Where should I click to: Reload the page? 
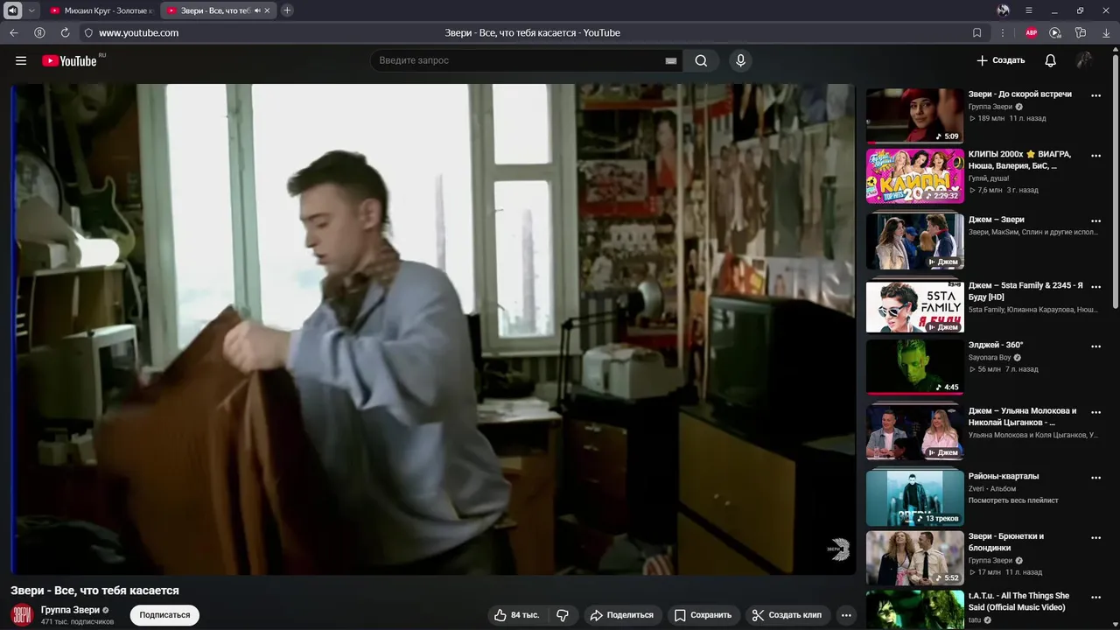click(65, 32)
